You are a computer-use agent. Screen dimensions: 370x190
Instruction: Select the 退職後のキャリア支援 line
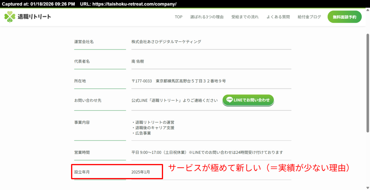click(x=153, y=128)
